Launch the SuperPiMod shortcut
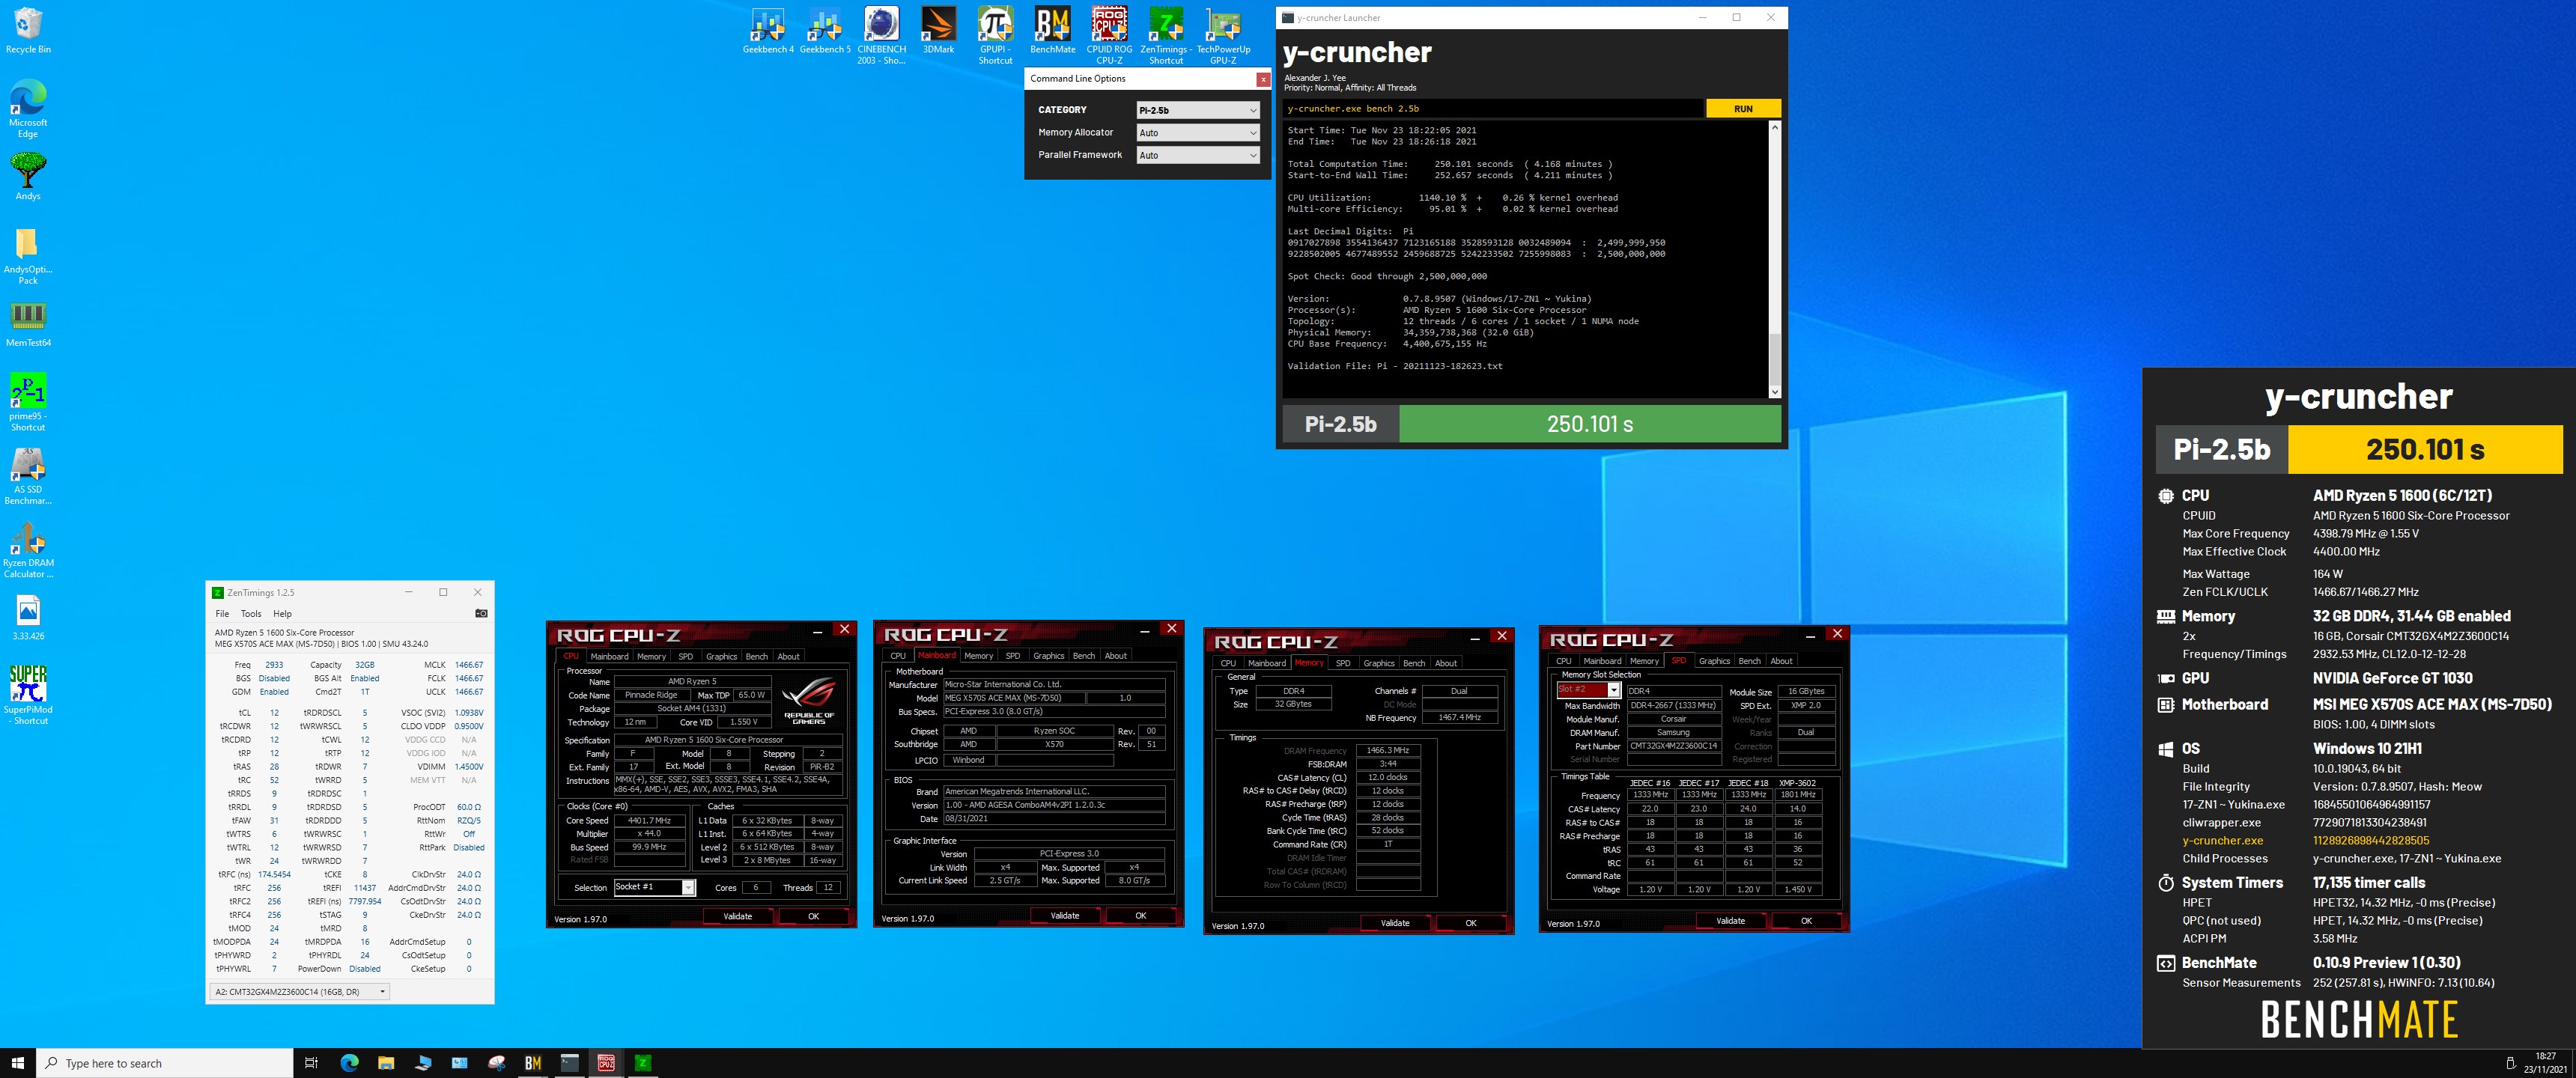The height and width of the screenshot is (1078, 2576). (28, 694)
